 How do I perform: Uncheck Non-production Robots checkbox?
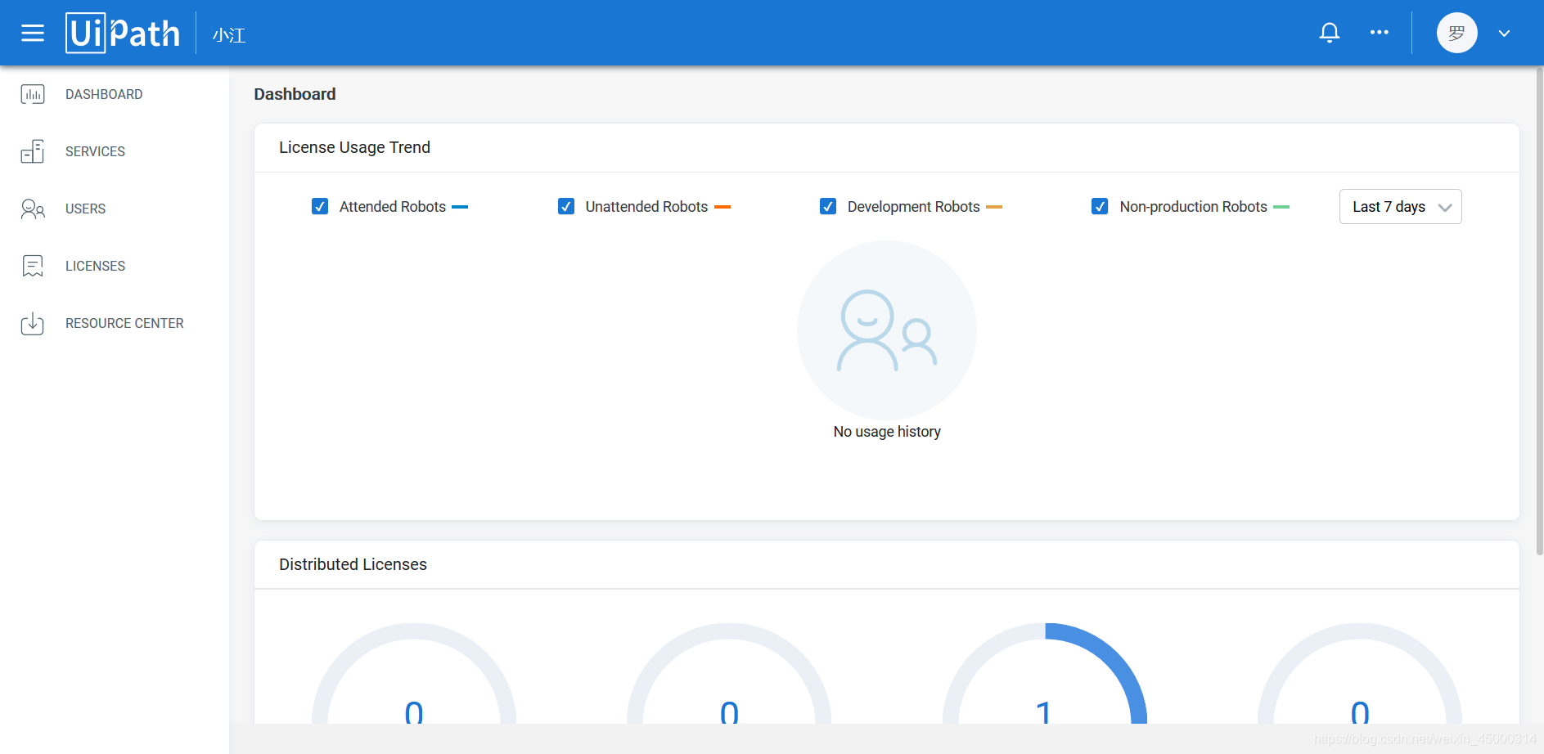1100,206
